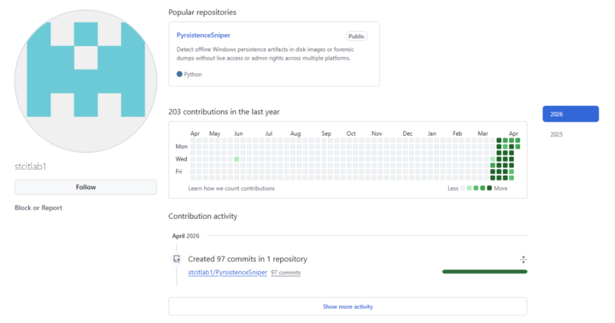Switch to the 2025 contribution year
This screenshot has height=323, width=615.
[x=556, y=134]
